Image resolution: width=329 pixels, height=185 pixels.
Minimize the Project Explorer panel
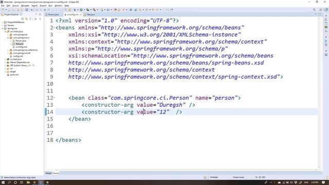coord(36,14)
